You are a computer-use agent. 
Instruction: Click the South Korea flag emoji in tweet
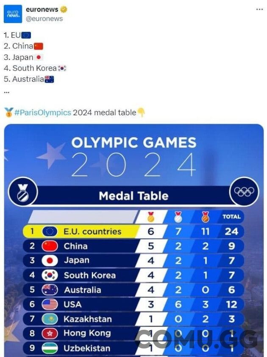(x=62, y=68)
